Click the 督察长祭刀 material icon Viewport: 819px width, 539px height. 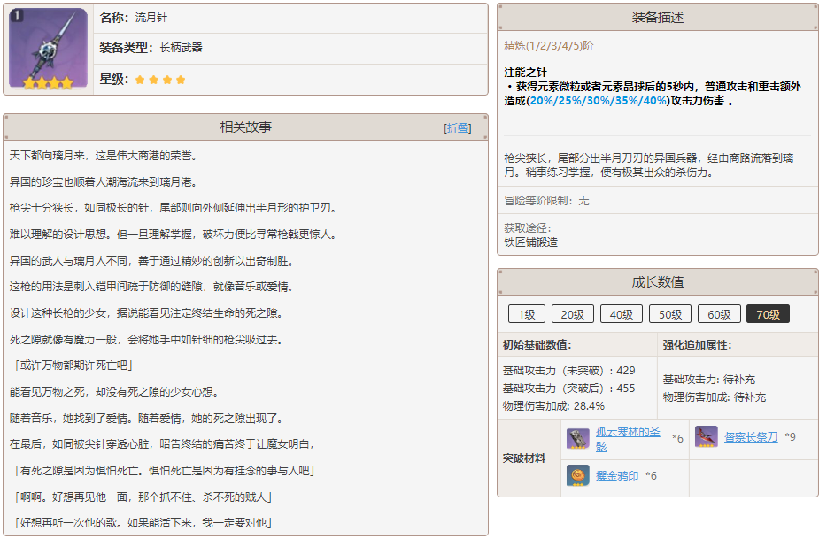pyautogui.click(x=707, y=436)
